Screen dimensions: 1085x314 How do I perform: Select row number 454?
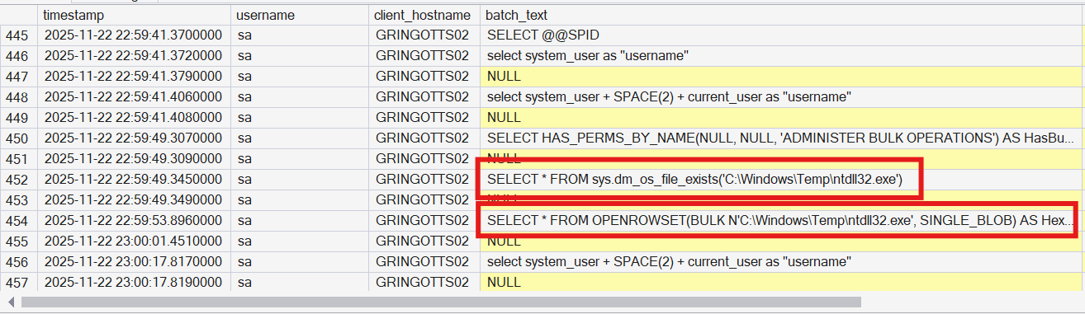click(x=19, y=221)
